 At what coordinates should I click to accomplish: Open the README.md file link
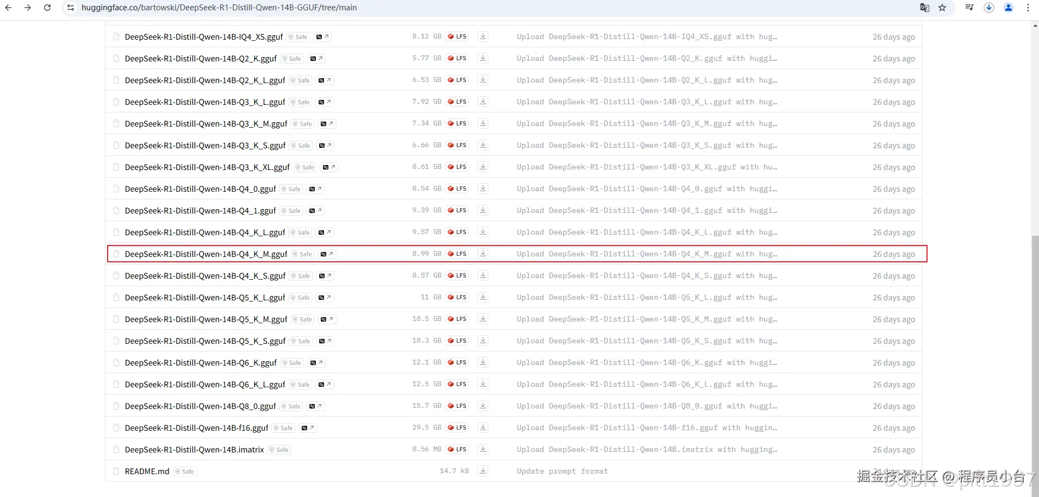(147, 471)
